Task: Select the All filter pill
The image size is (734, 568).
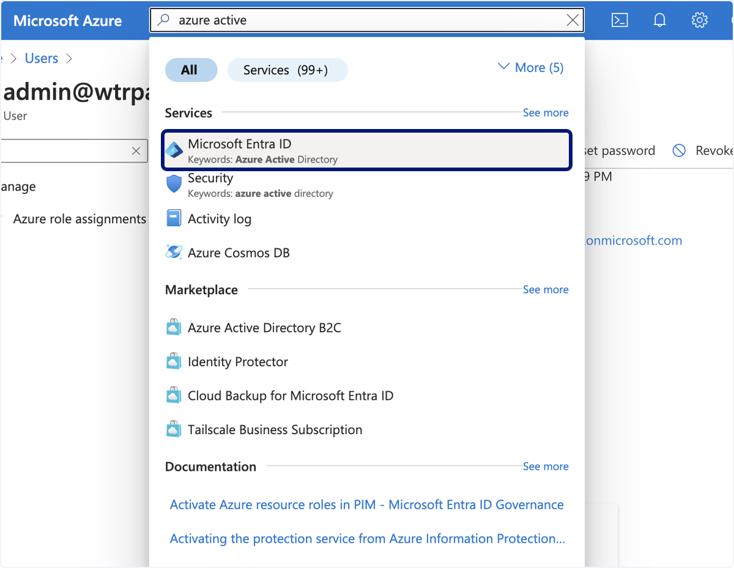Action: coord(191,70)
